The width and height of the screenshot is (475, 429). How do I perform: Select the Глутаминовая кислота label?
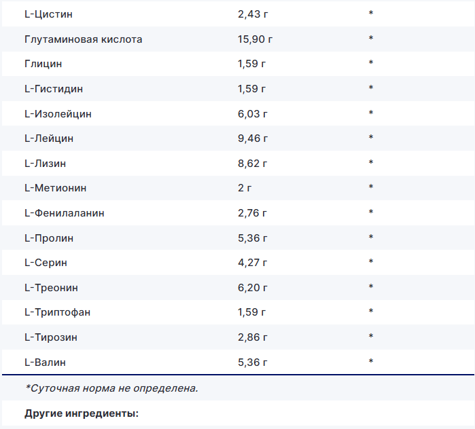pos(83,39)
